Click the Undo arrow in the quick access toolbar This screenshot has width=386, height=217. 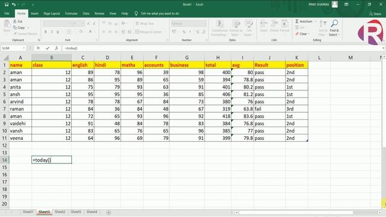point(14,4)
